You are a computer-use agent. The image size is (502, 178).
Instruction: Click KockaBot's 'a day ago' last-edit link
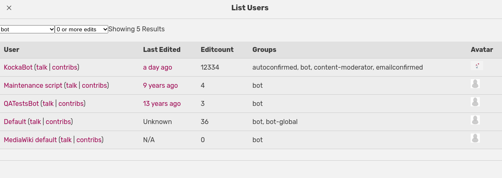pos(158,67)
